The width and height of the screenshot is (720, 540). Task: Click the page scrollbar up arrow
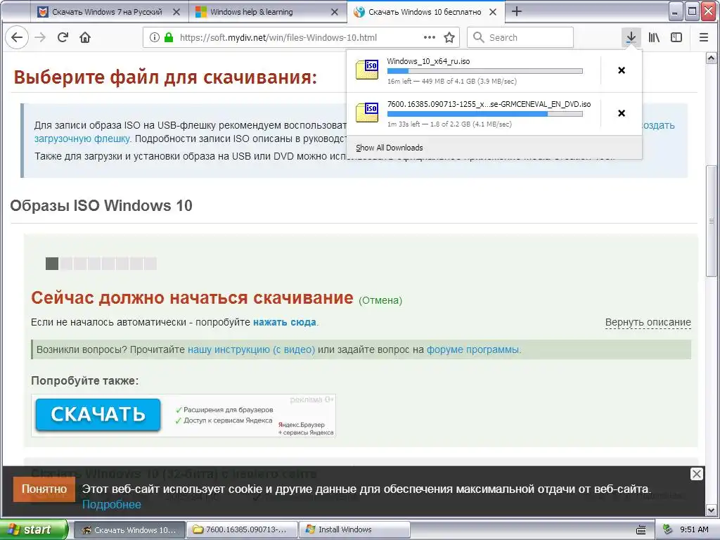point(711,58)
